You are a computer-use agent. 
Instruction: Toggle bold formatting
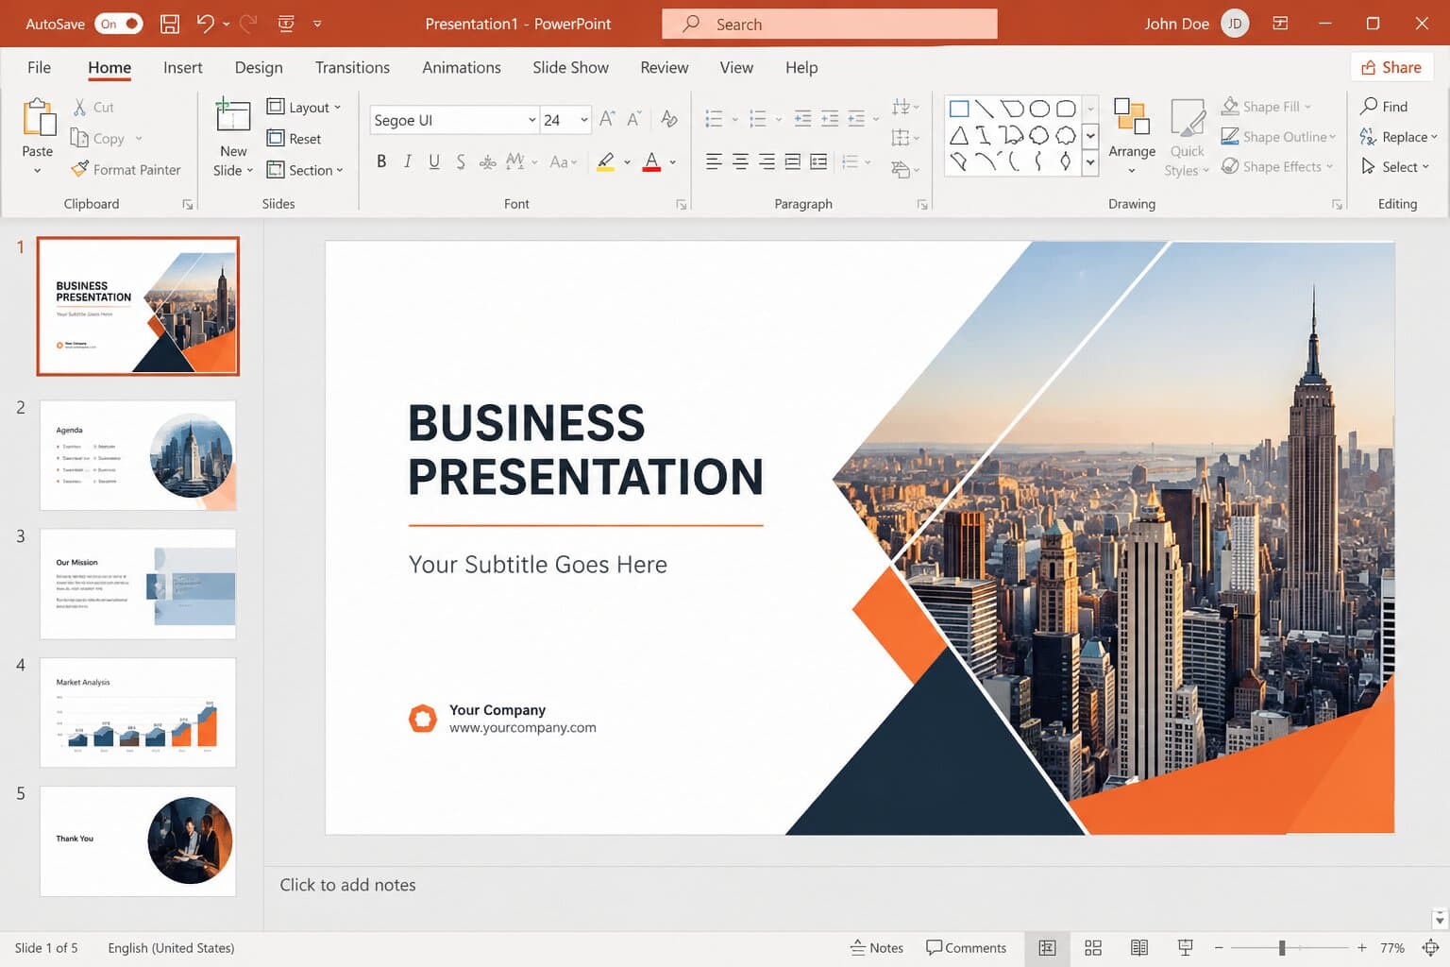[x=381, y=161]
